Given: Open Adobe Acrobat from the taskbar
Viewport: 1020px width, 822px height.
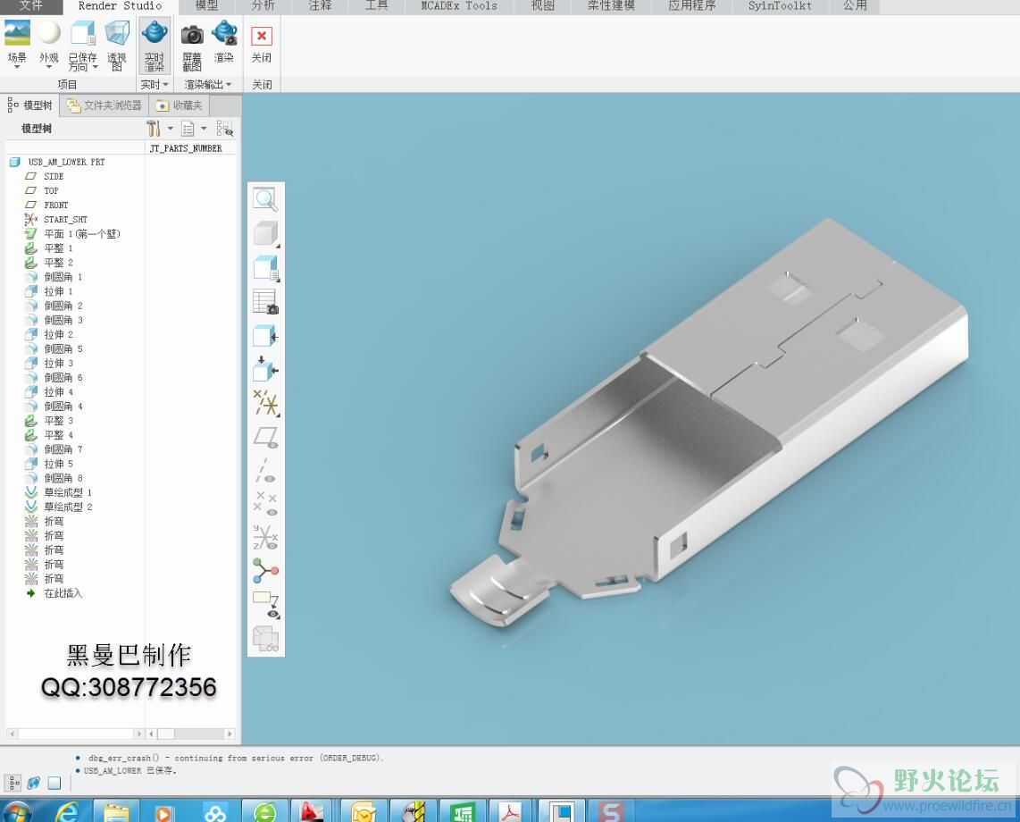Looking at the screenshot, I should (510, 811).
